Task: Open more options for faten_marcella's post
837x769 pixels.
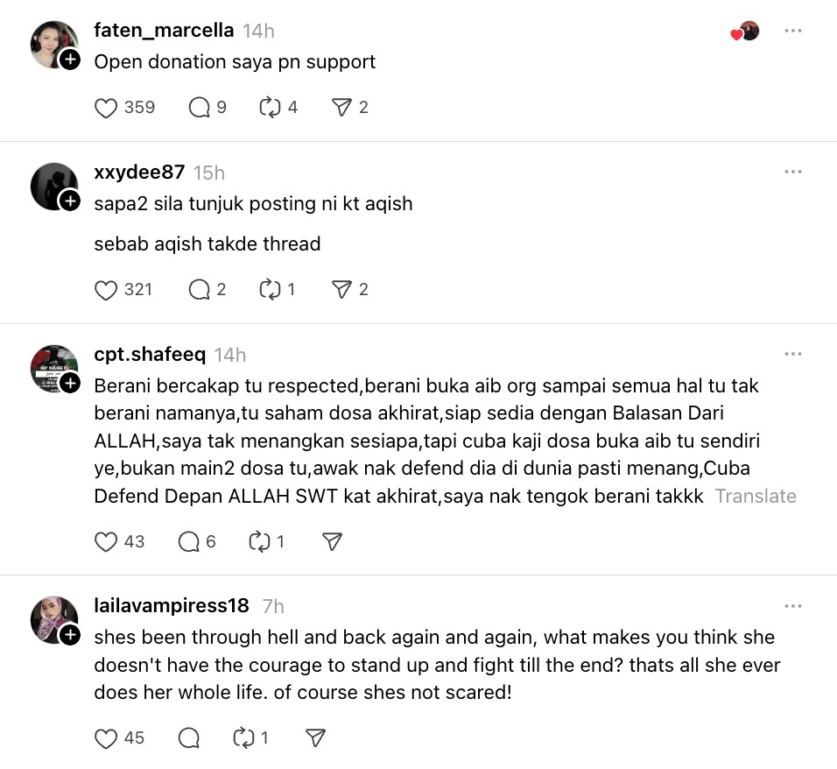Action: coord(793,31)
